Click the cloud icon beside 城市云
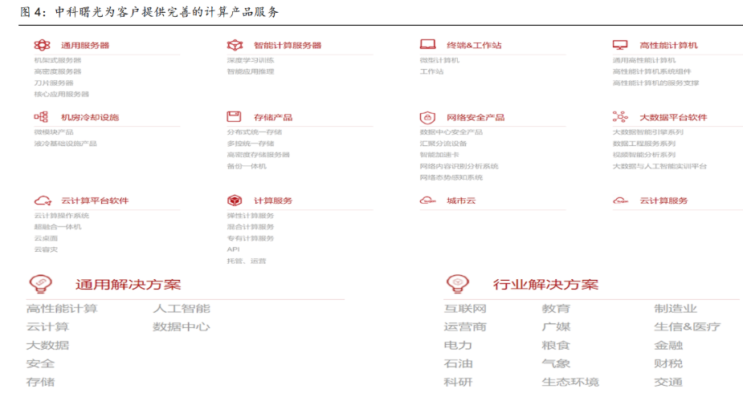 point(427,201)
